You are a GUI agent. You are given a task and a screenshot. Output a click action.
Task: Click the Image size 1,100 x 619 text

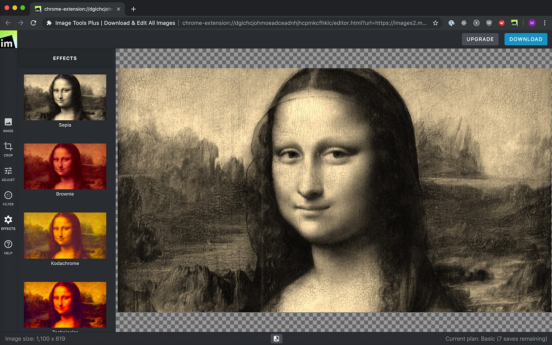(35, 339)
